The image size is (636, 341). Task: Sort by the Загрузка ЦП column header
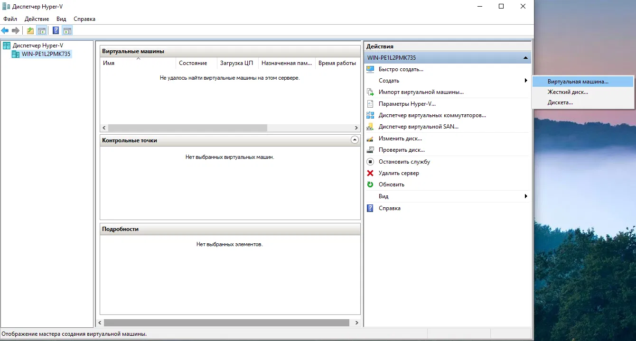tap(237, 63)
